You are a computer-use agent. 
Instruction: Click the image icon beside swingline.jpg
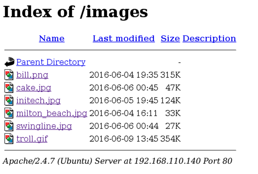[x=9, y=126]
